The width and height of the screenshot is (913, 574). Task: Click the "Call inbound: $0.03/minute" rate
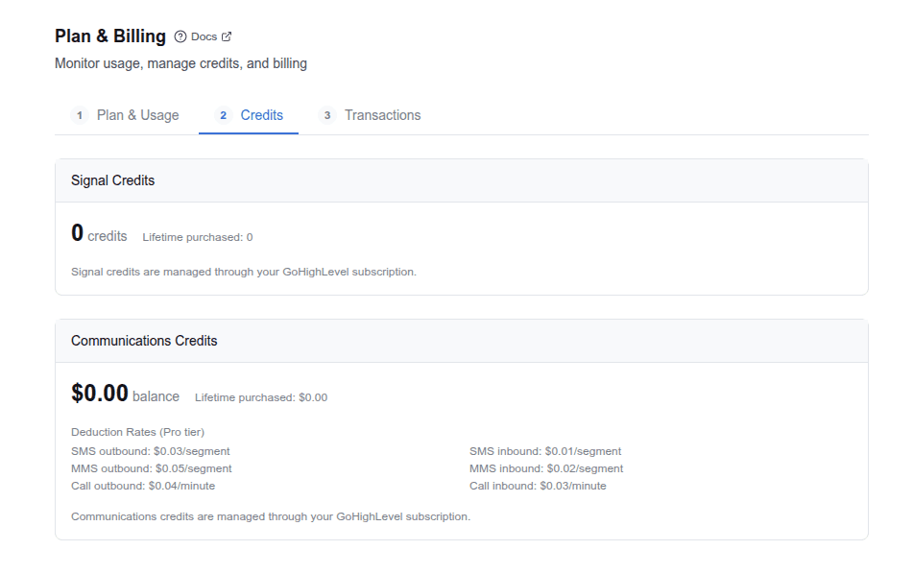coord(538,485)
